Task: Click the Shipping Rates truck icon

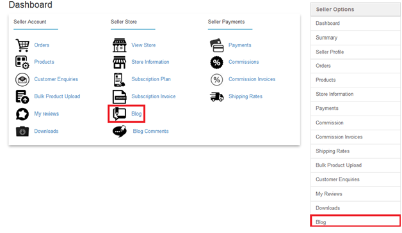Action: tap(216, 96)
